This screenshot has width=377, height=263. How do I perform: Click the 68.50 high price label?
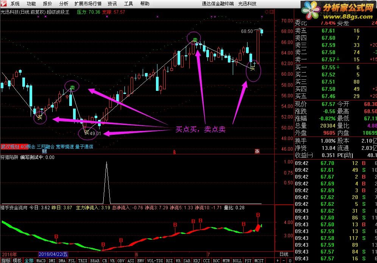247,31
